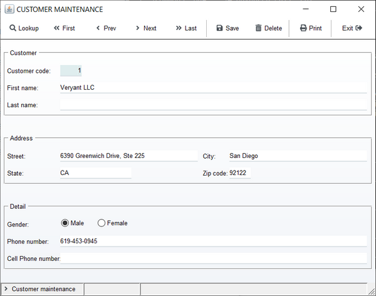This screenshot has width=376, height=296.
Task: Click the State field containing CA
Action: (95, 172)
